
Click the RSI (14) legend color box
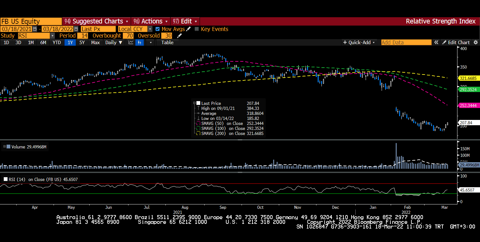6,179
